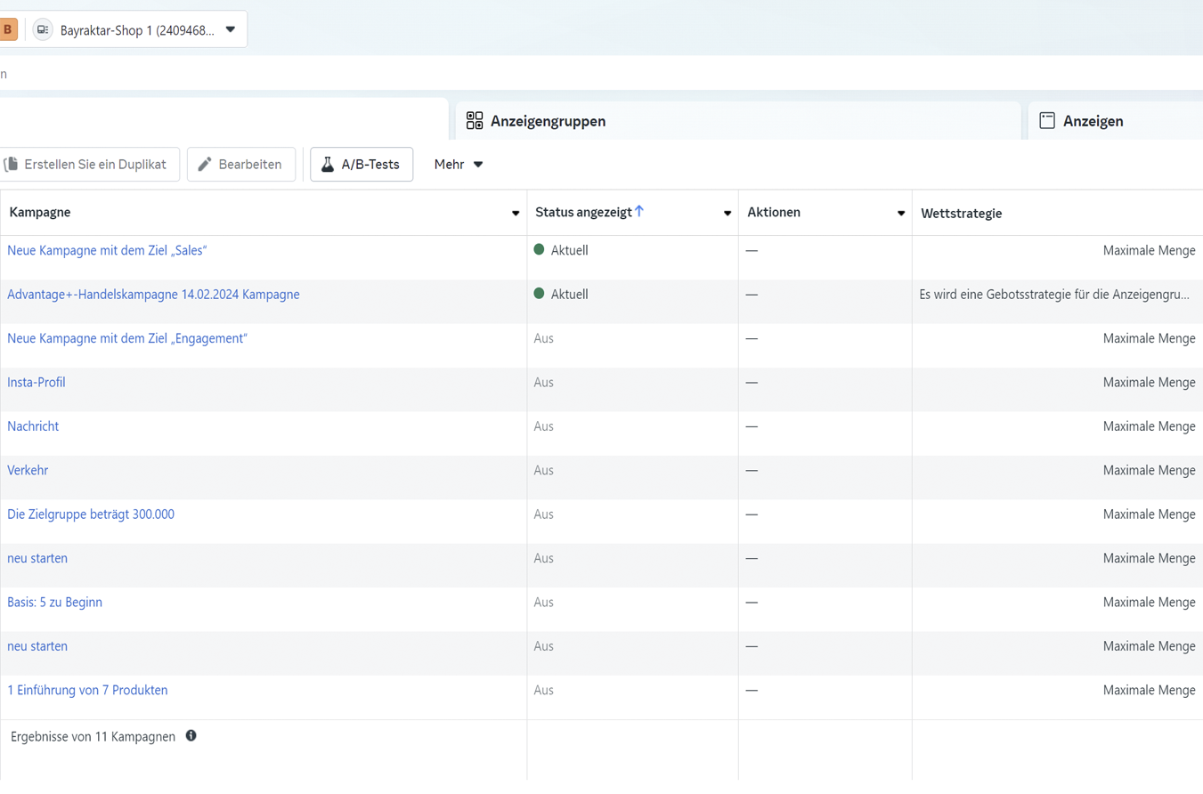Click the Aus status in the Verkehr row

[544, 470]
